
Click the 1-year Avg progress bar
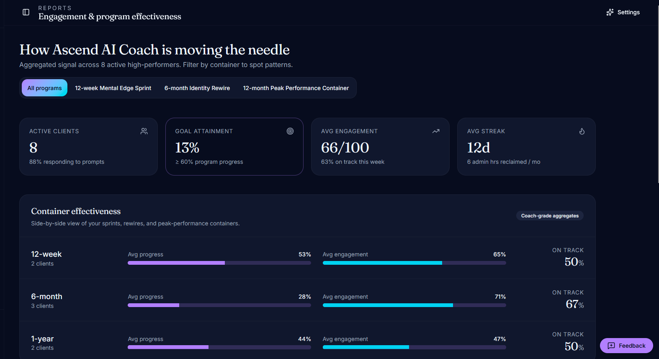click(x=219, y=347)
